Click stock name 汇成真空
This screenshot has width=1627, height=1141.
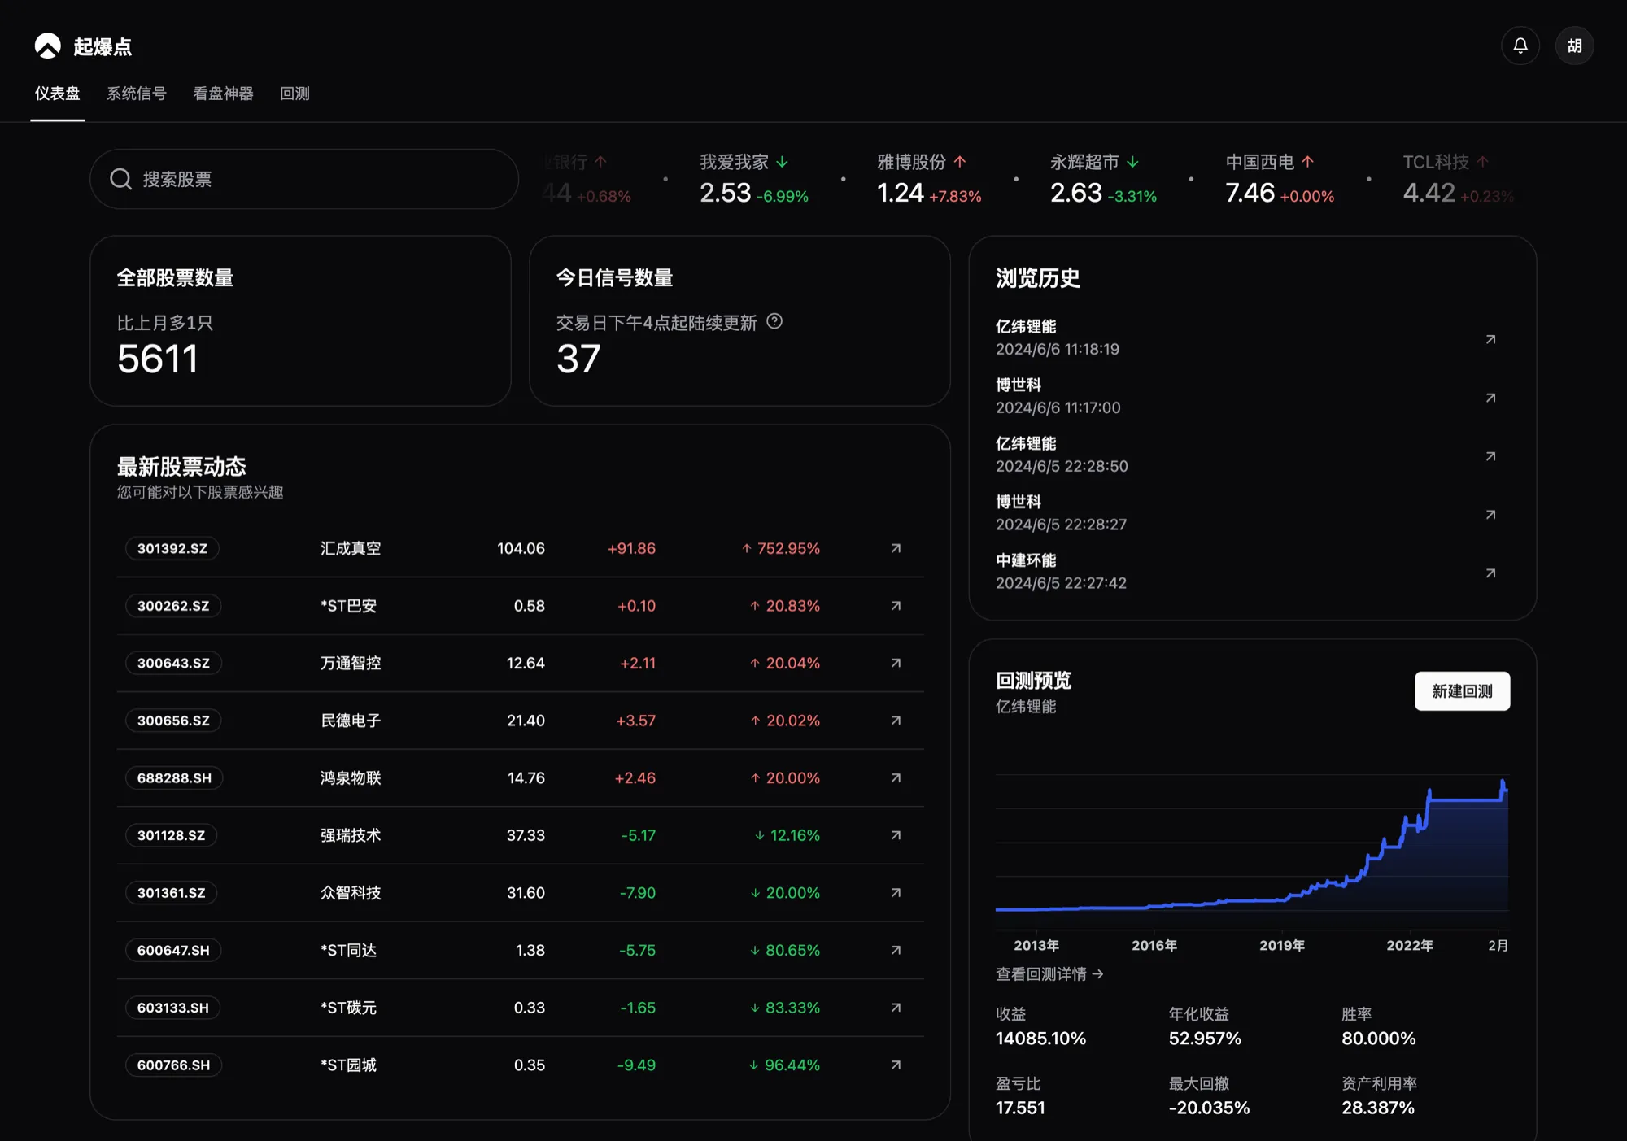point(351,548)
